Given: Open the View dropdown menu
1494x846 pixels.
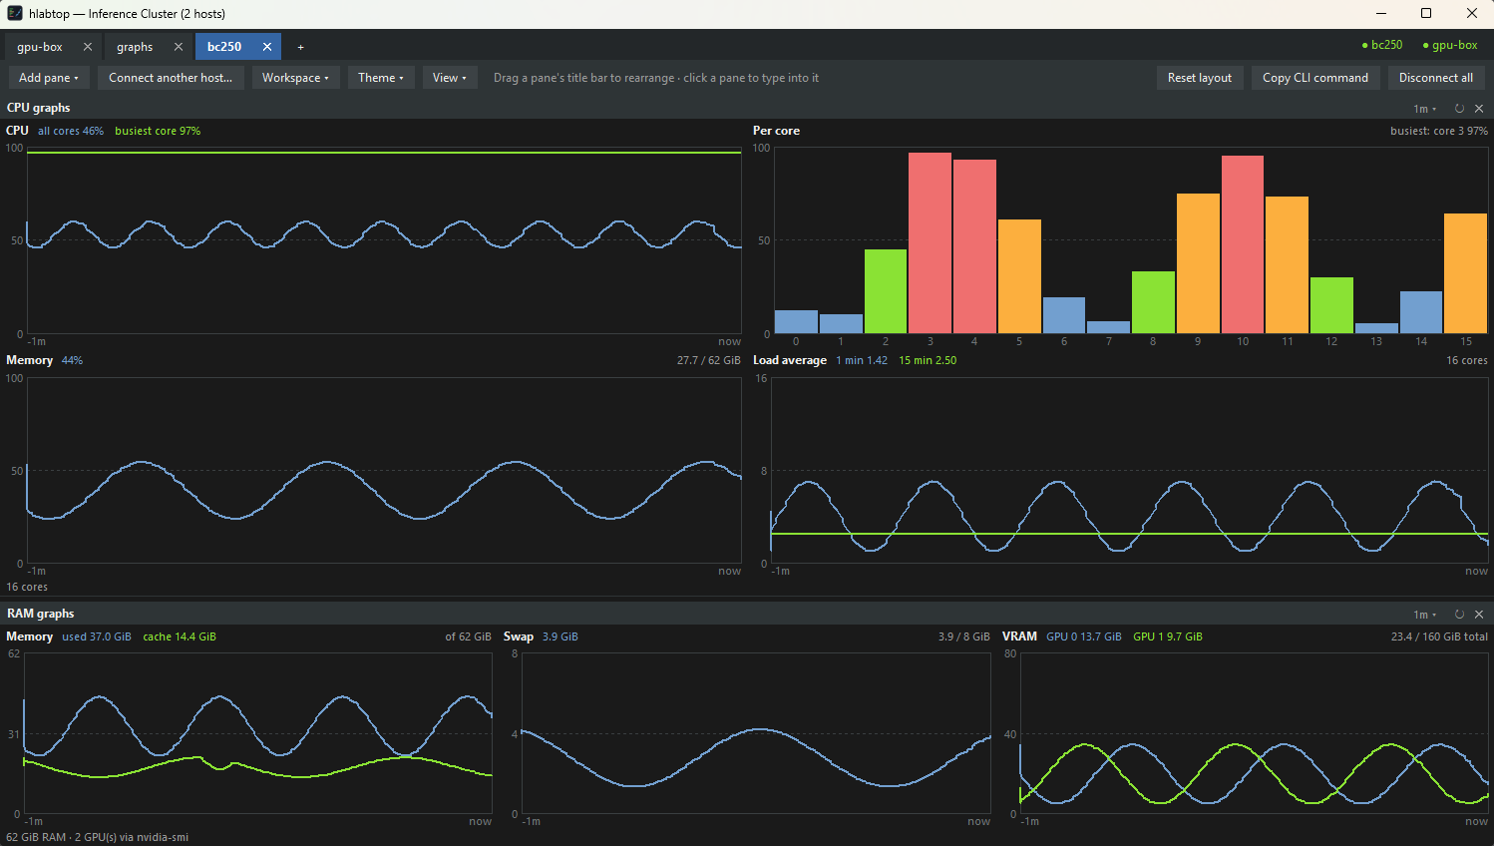Looking at the screenshot, I should point(450,78).
